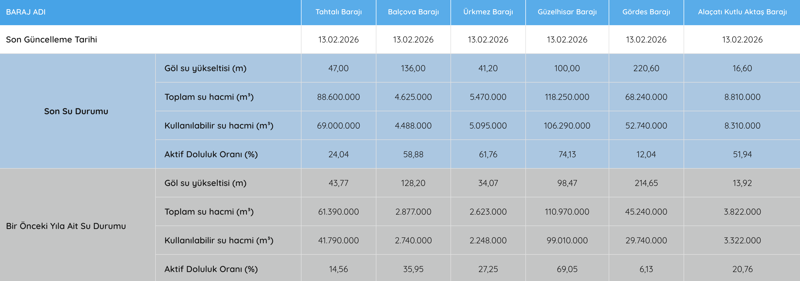Select the Son Su Durumu section cell
Screen dimensions: 800x281
76,111
